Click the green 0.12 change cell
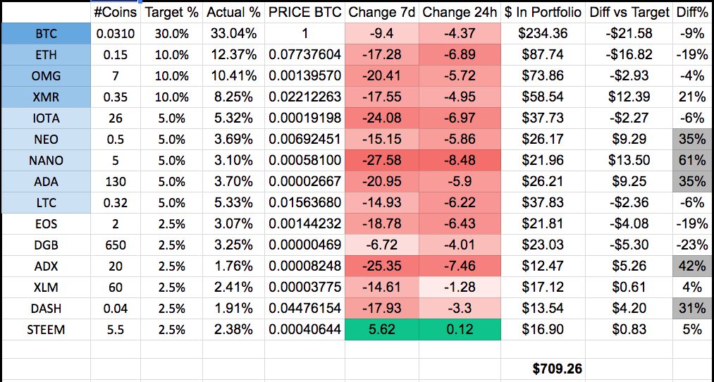This screenshot has width=714, height=382. pos(459,329)
